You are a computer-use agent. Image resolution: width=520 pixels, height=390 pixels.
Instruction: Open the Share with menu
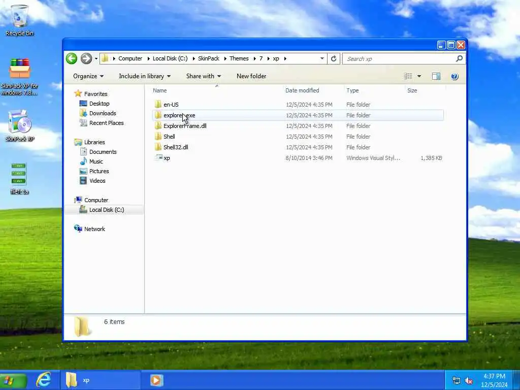[x=204, y=76]
